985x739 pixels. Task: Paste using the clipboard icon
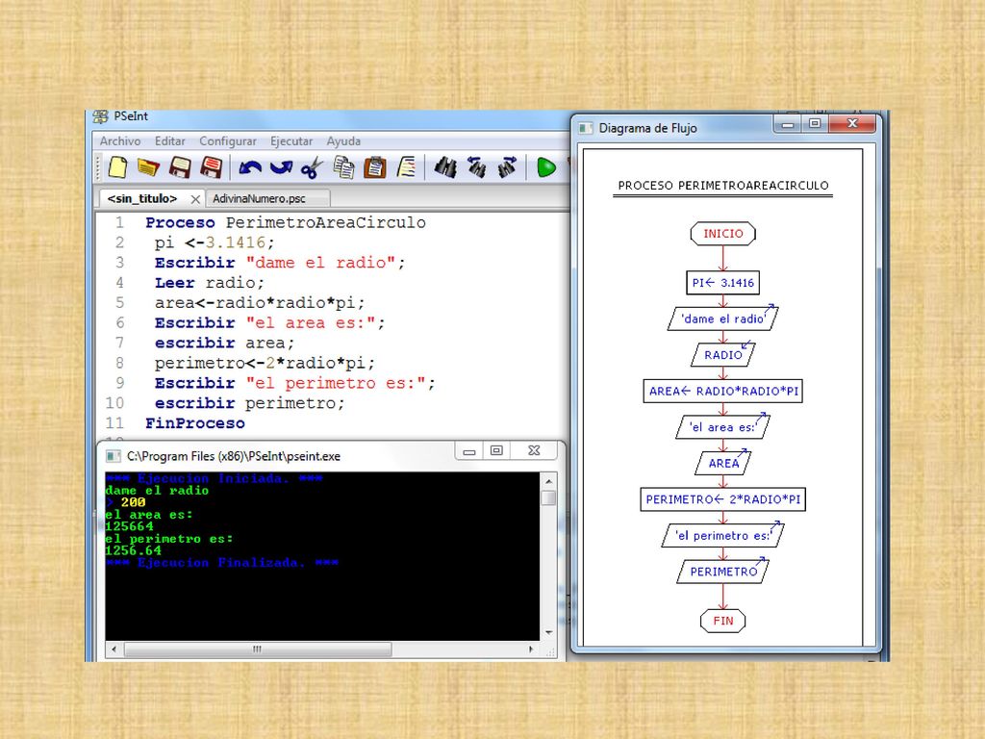(375, 167)
